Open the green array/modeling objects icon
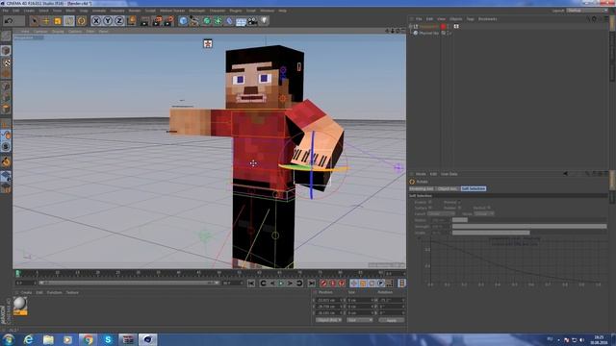 click(218, 21)
